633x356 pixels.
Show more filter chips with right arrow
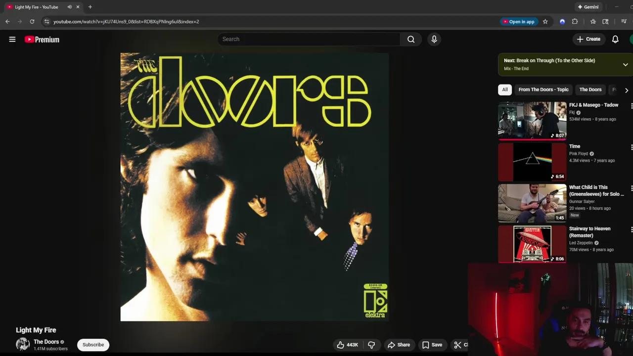(627, 90)
